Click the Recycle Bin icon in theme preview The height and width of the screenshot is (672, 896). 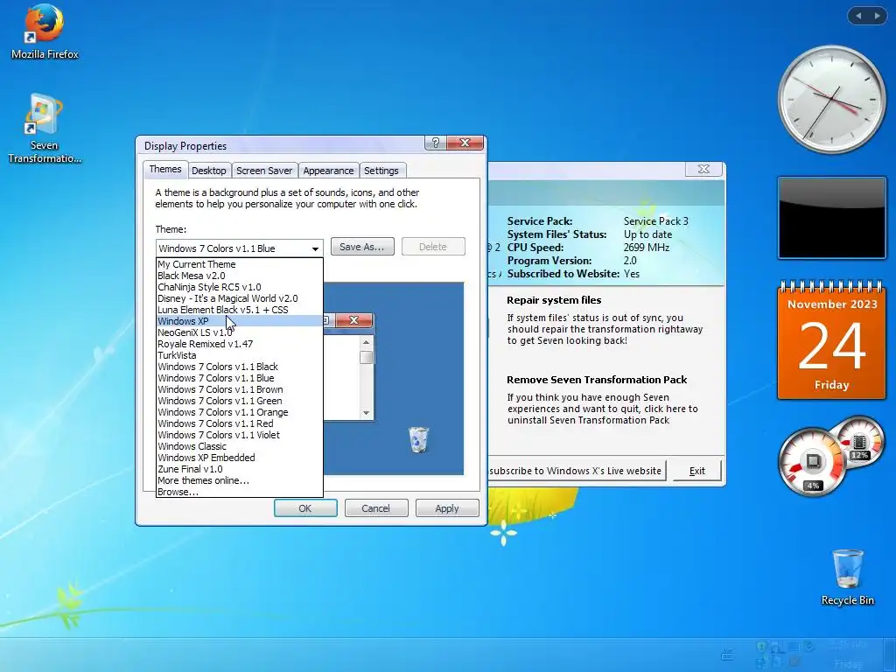tap(418, 440)
